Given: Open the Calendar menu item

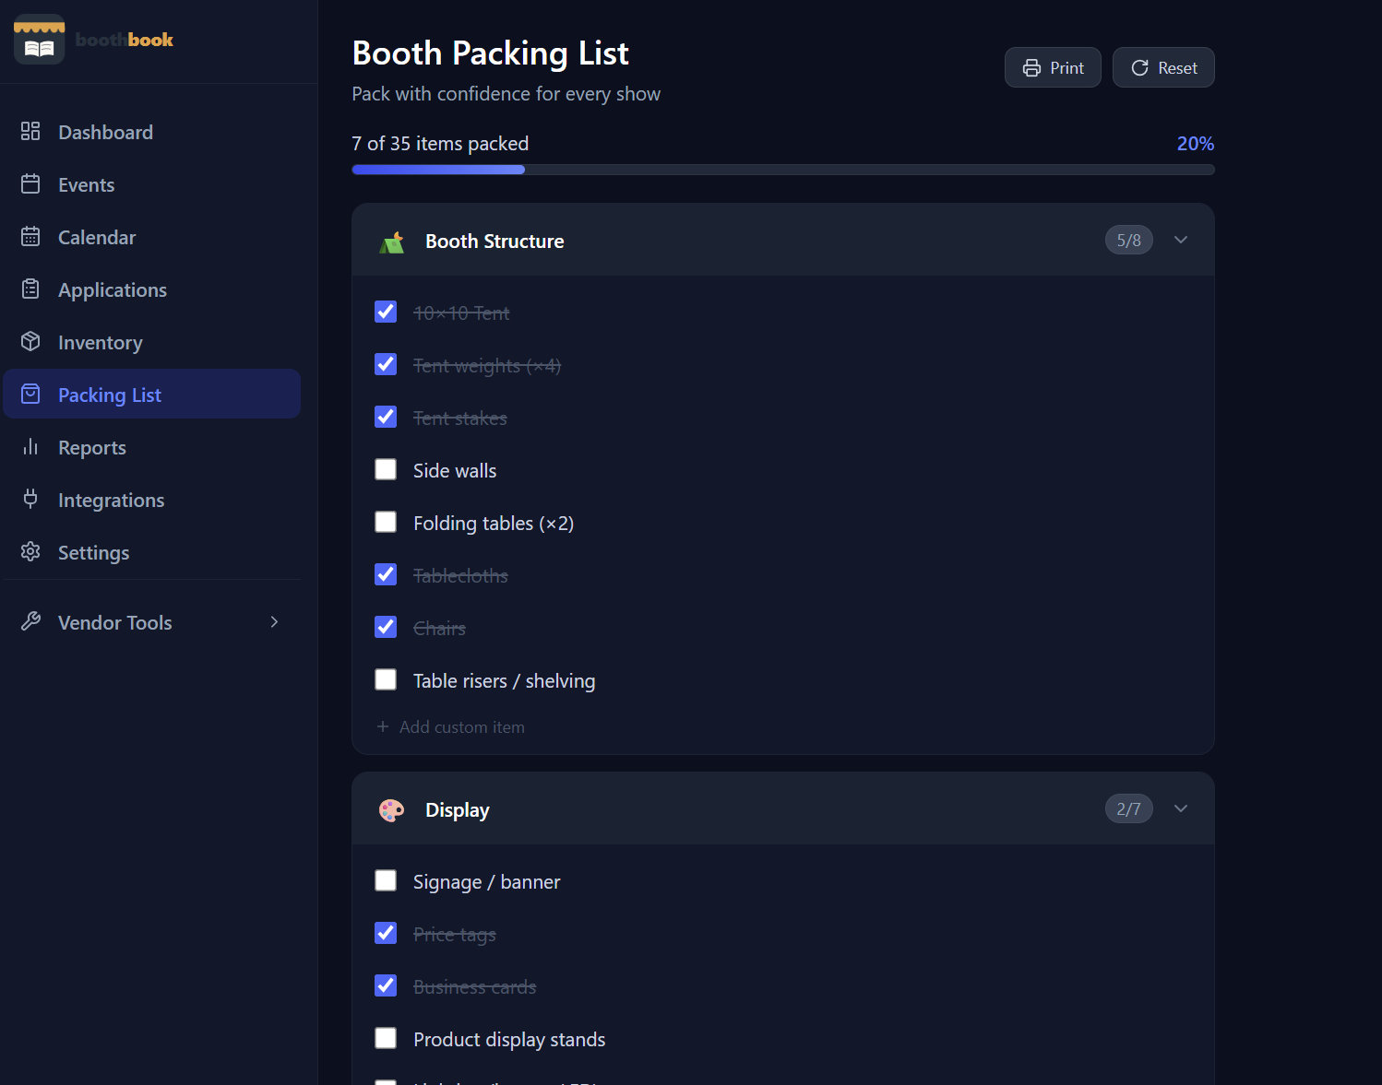Looking at the screenshot, I should pos(152,237).
